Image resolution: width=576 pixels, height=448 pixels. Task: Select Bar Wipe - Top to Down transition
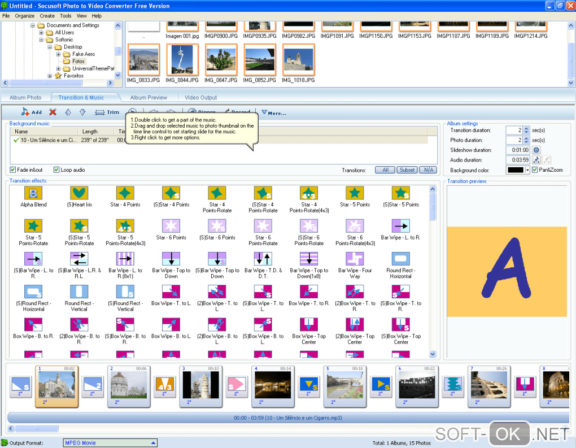pyautogui.click(x=171, y=259)
